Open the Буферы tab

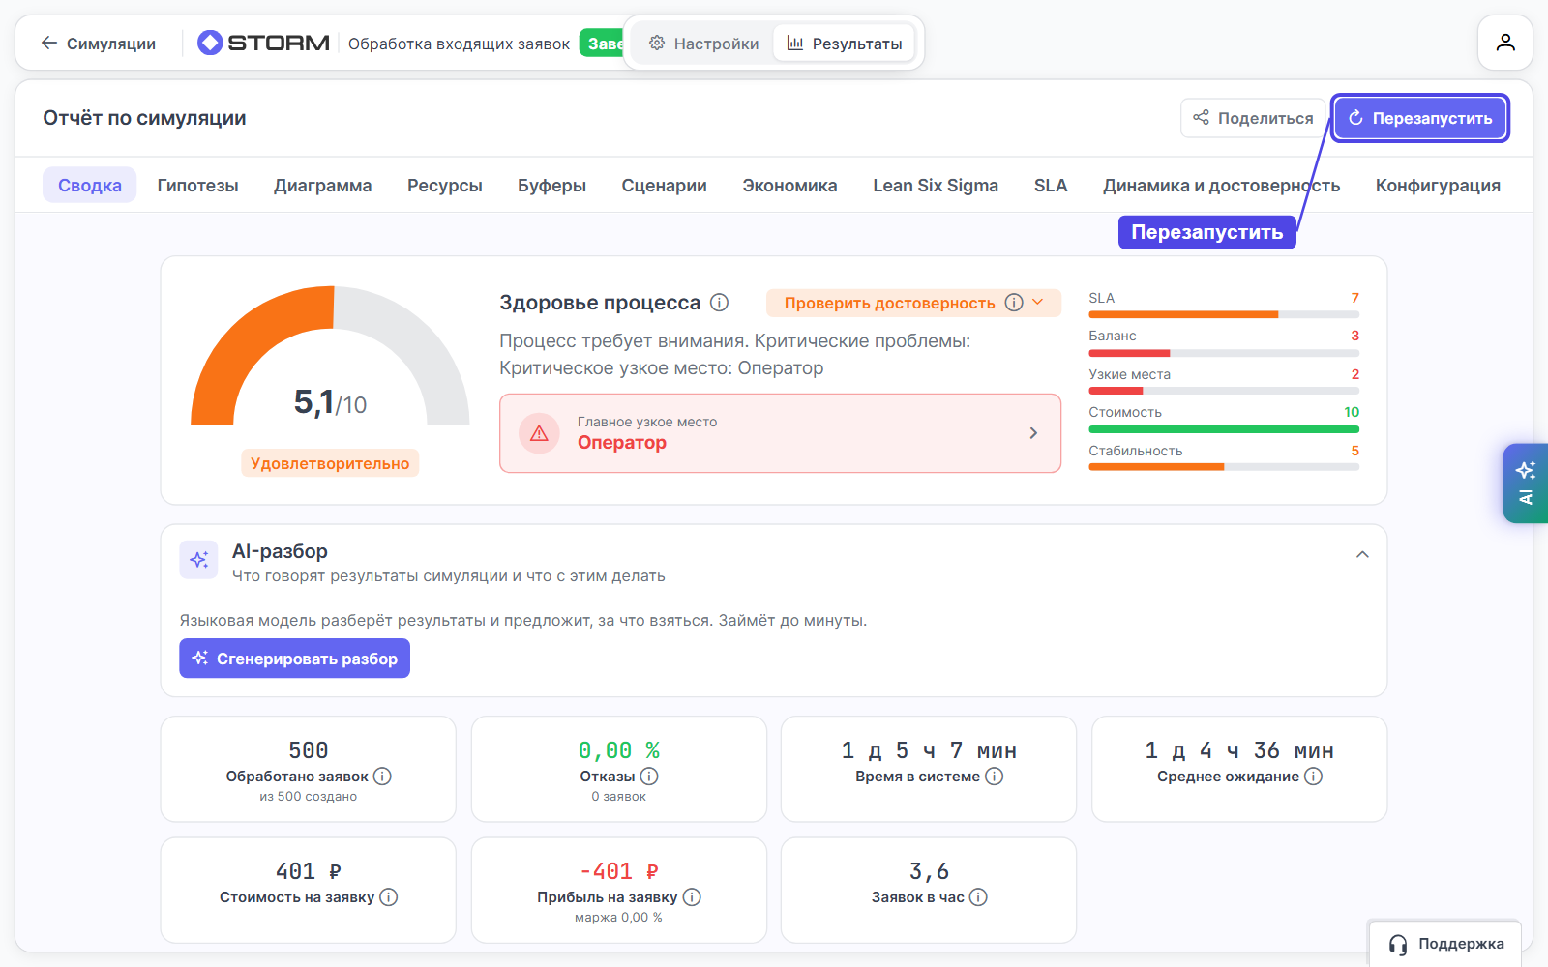[551, 186]
